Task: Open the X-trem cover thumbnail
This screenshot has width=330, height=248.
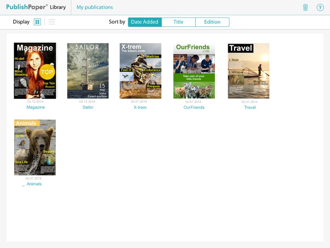Action: click(x=141, y=71)
